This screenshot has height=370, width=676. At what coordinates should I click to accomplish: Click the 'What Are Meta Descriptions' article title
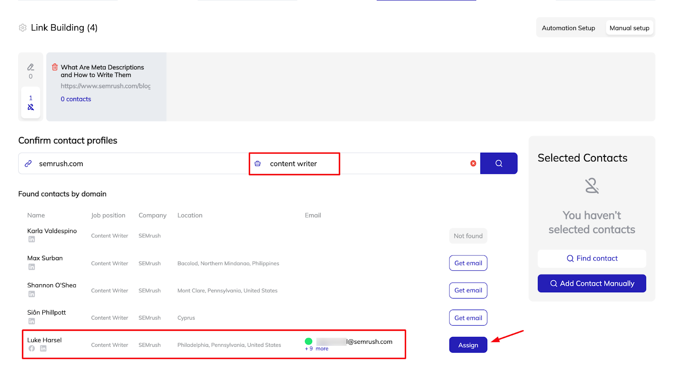pos(102,71)
